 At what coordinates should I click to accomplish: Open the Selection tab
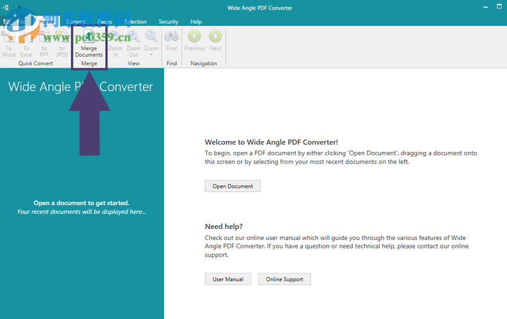click(136, 22)
